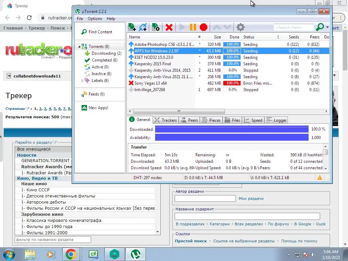Select Inactive (8) category
The width and height of the screenshot is (348, 261).
click(x=98, y=74)
